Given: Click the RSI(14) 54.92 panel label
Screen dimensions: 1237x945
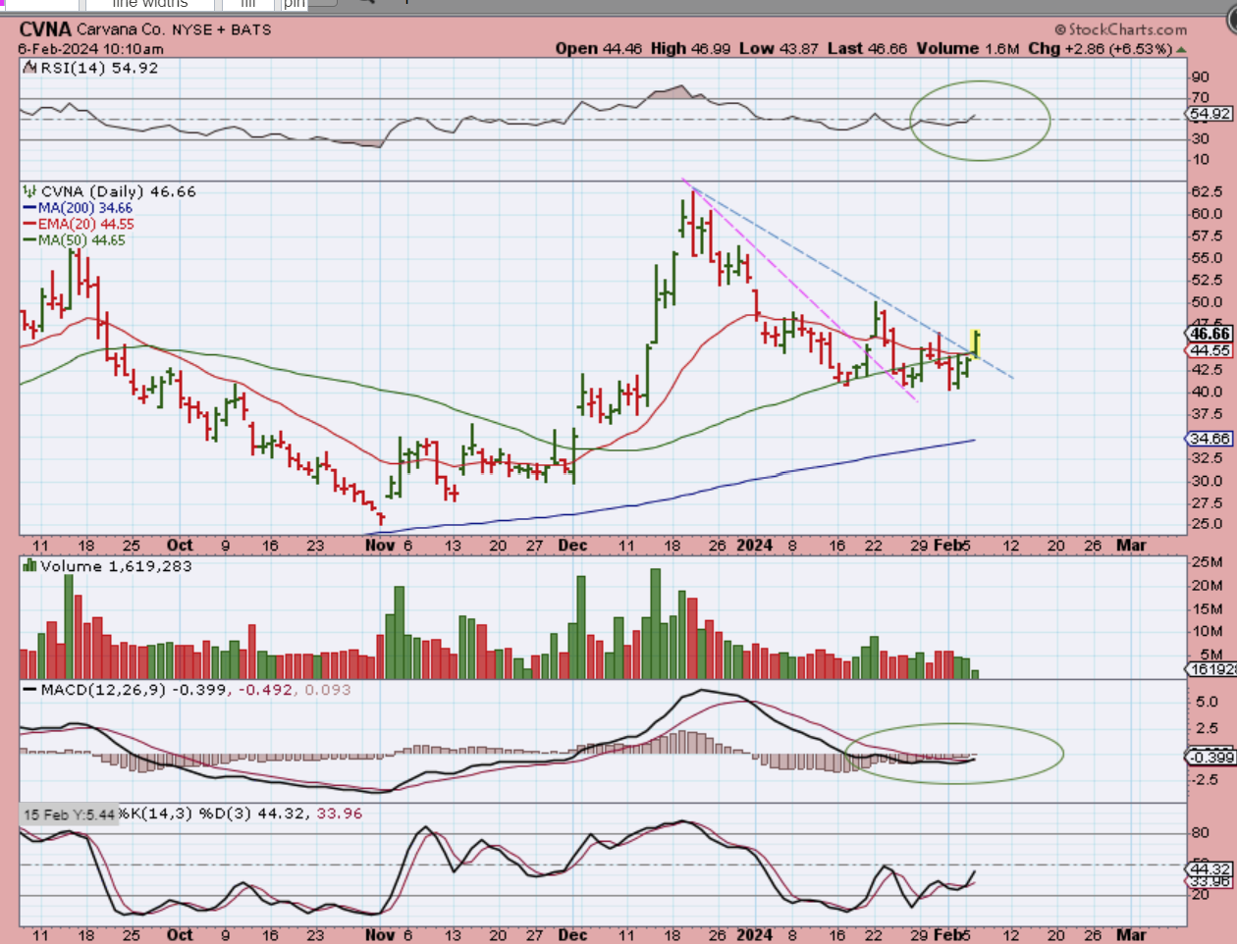Looking at the screenshot, I should coord(98,68).
